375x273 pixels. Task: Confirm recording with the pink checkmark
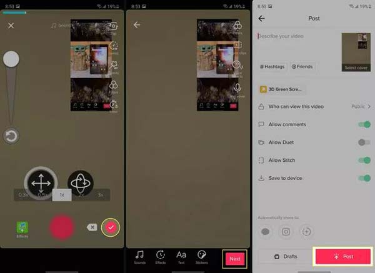pyautogui.click(x=111, y=227)
